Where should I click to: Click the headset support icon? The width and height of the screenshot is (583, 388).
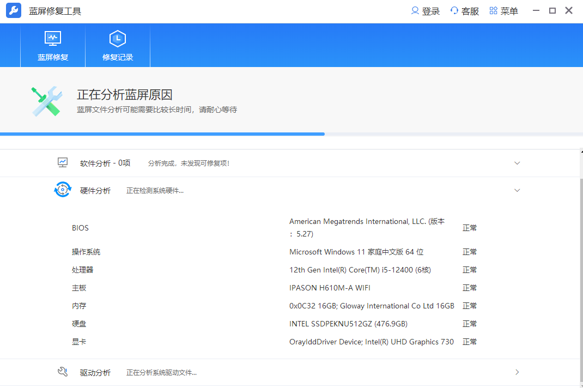click(x=454, y=11)
